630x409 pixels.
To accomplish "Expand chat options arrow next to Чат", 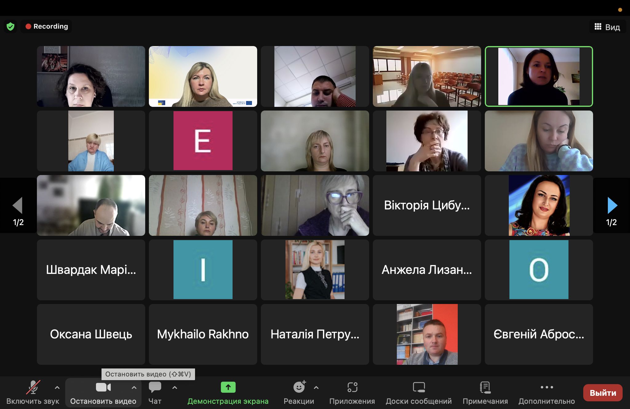I will (x=175, y=388).
